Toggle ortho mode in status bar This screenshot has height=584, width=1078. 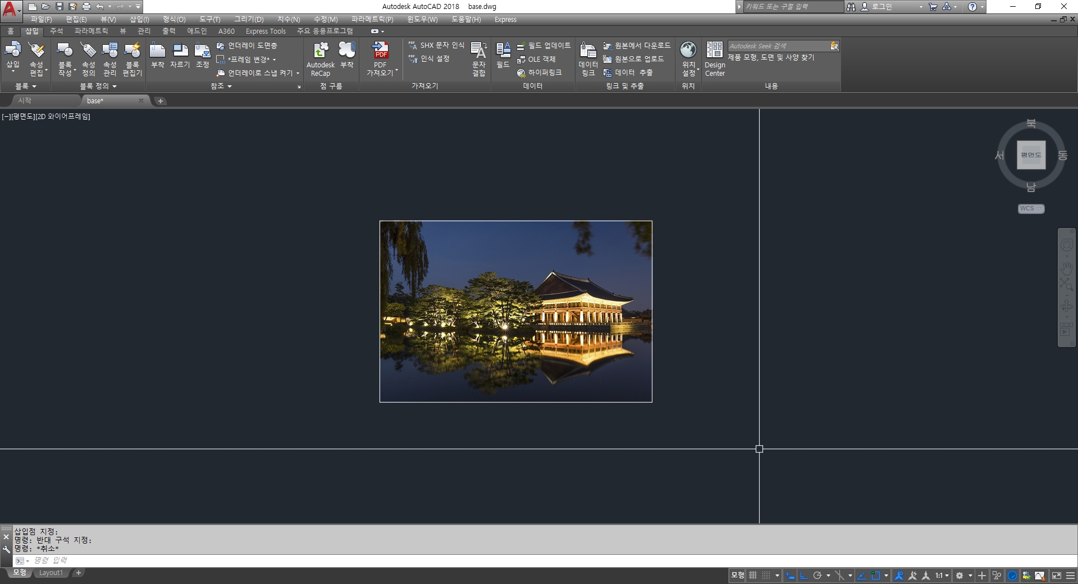[x=803, y=576]
